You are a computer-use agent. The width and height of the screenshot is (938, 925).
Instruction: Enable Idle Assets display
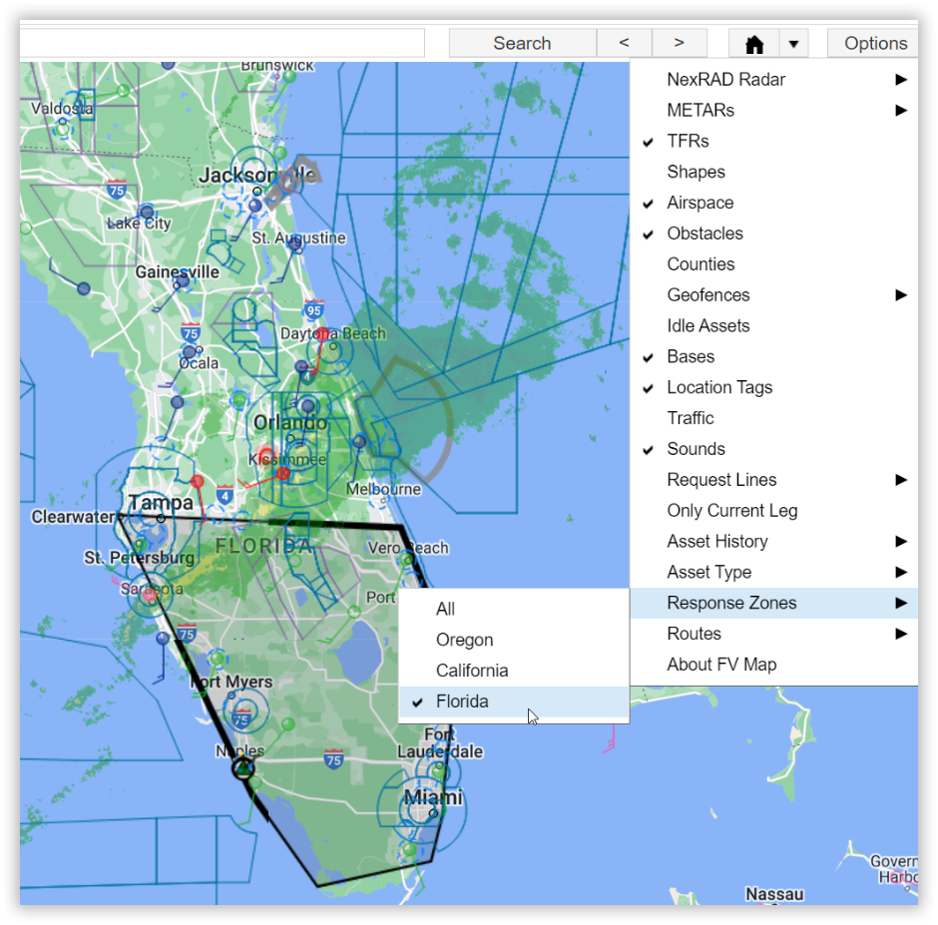pyautogui.click(x=774, y=326)
